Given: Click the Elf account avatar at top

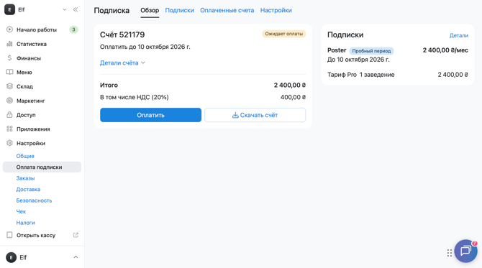Looking at the screenshot, I should pos(9,9).
